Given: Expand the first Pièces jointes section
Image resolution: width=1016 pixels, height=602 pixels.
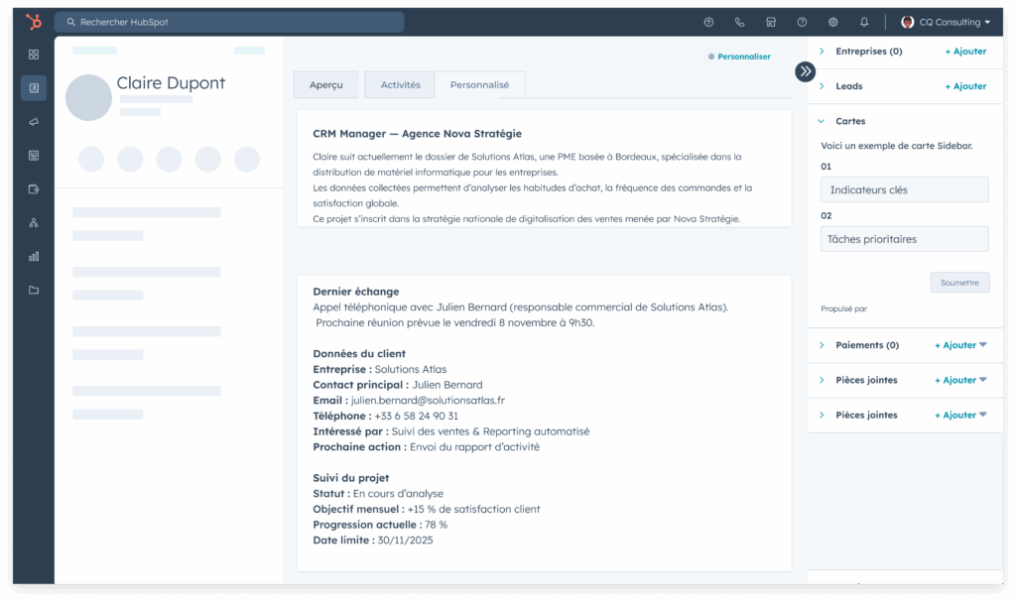Looking at the screenshot, I should click(x=822, y=381).
